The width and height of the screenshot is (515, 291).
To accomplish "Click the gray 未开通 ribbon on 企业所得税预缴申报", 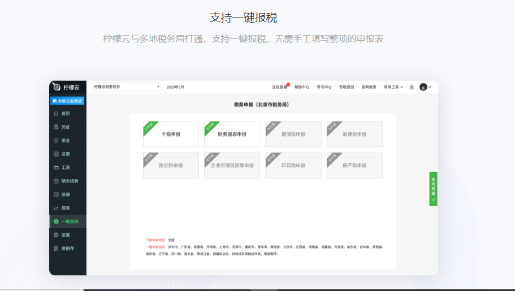I will [210, 158].
